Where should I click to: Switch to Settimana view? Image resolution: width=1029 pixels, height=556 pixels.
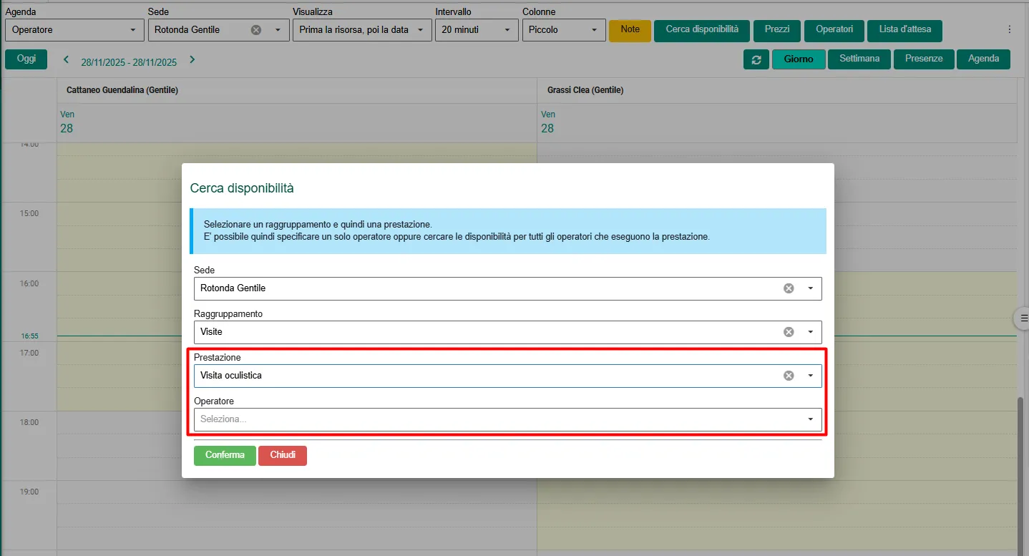pyautogui.click(x=859, y=59)
